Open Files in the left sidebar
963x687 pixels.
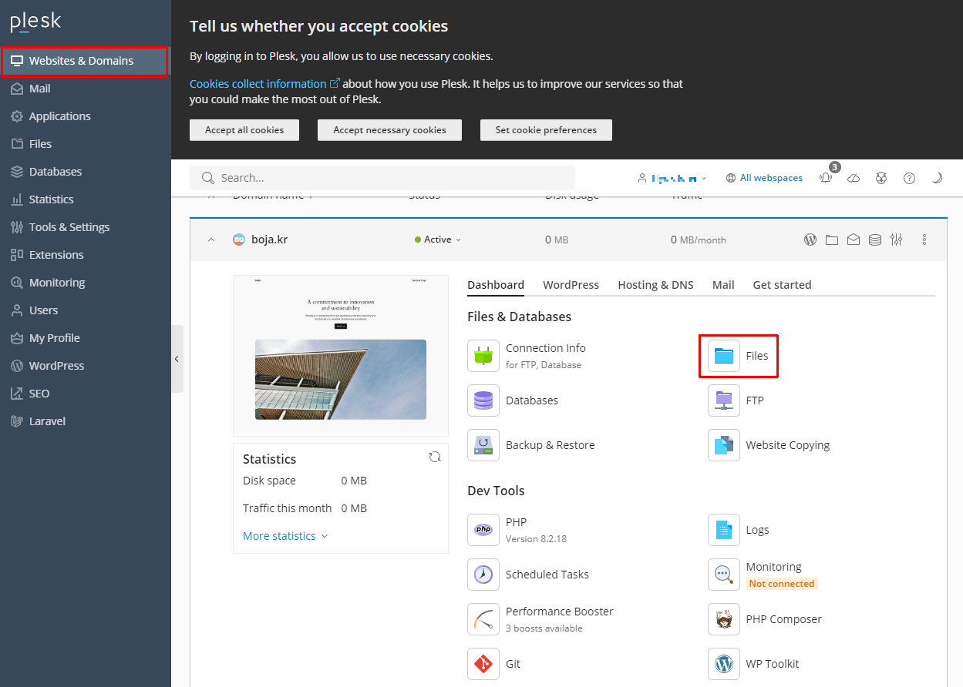click(85, 144)
